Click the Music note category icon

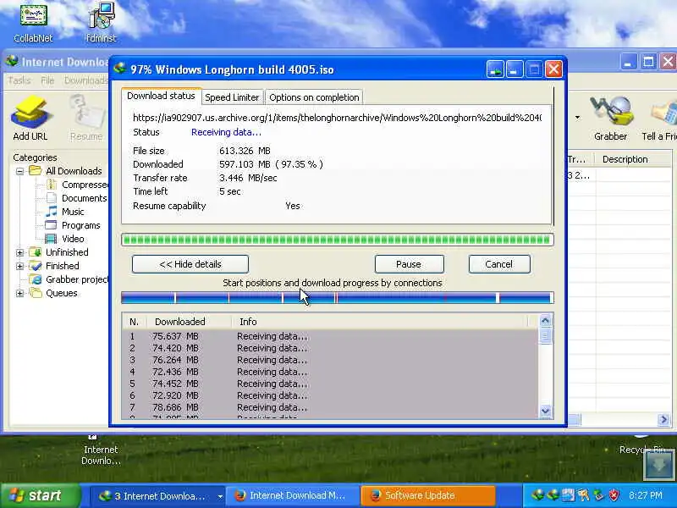[52, 211]
